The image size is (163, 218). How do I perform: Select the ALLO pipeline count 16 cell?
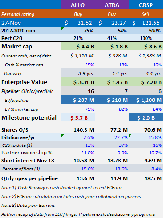pos(78,91)
